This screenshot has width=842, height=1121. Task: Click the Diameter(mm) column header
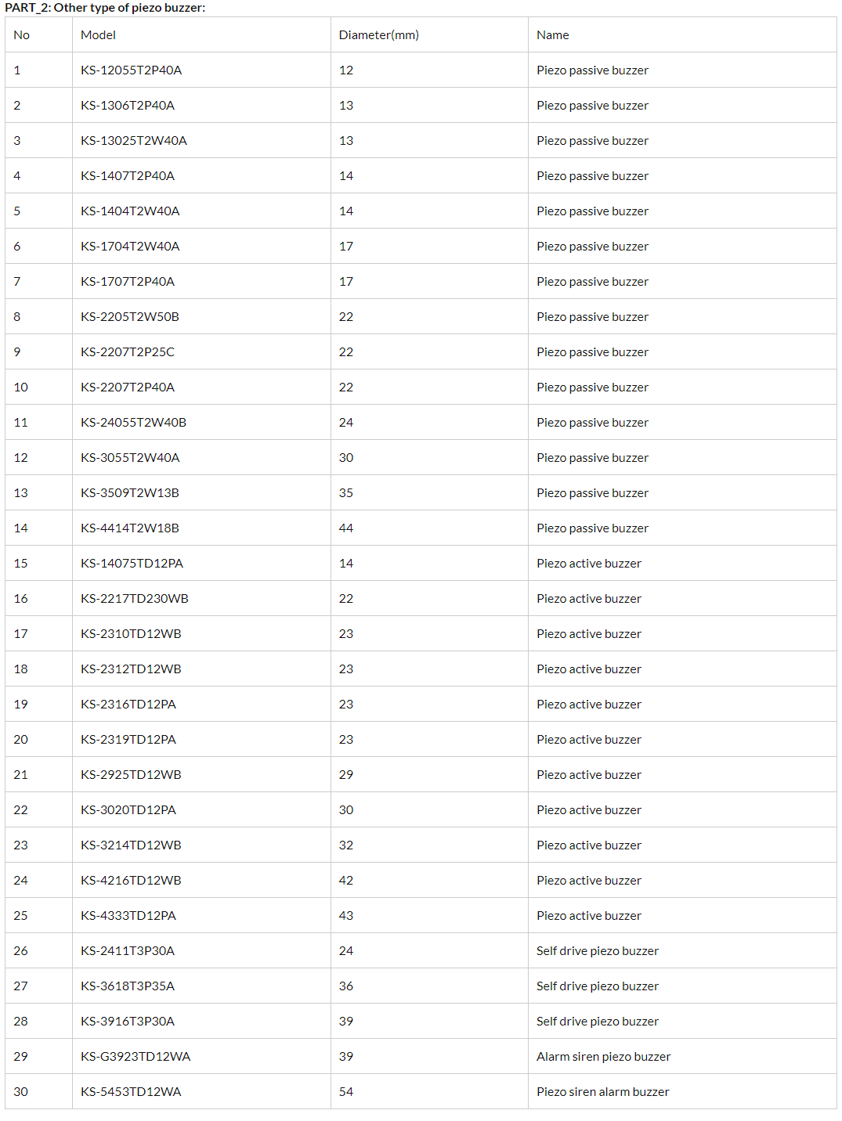pos(378,35)
